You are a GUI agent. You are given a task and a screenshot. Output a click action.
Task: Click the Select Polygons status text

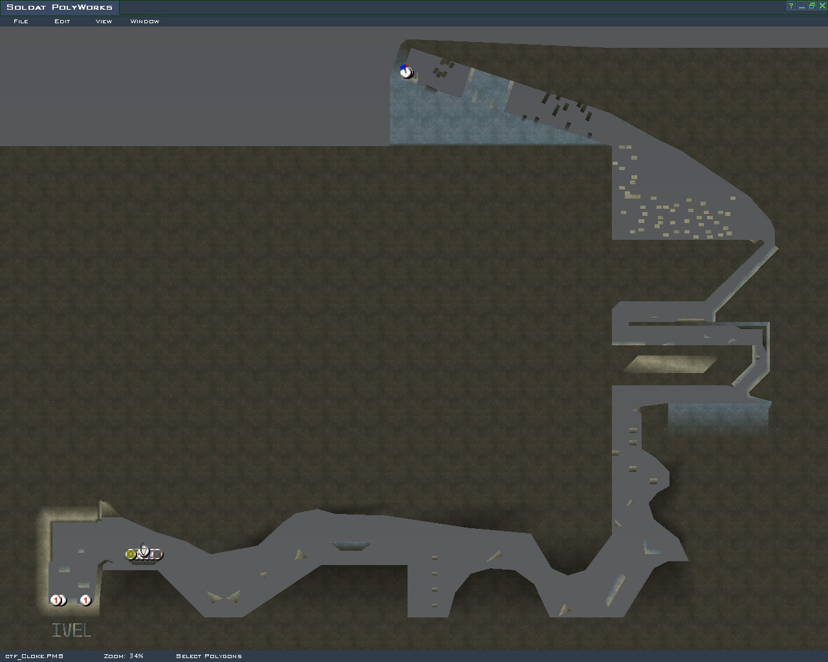[x=208, y=656]
